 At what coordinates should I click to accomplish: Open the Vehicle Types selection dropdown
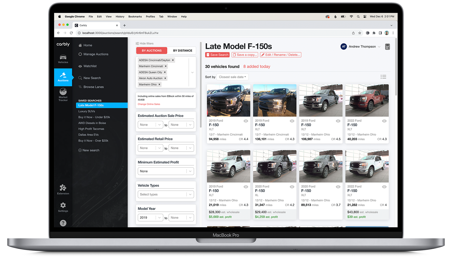pos(165,194)
